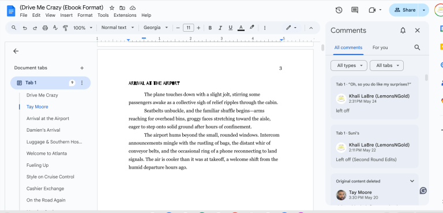
Task: Switch to All comments tab
Action: coord(348,47)
